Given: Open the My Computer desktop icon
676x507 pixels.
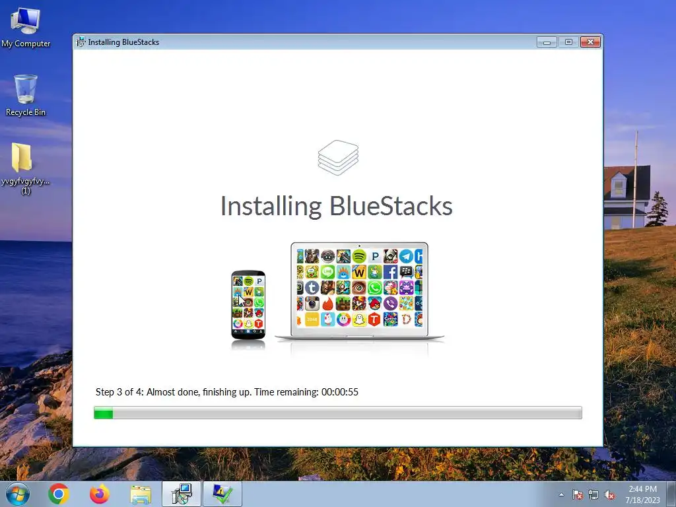Looking at the screenshot, I should (x=26, y=28).
